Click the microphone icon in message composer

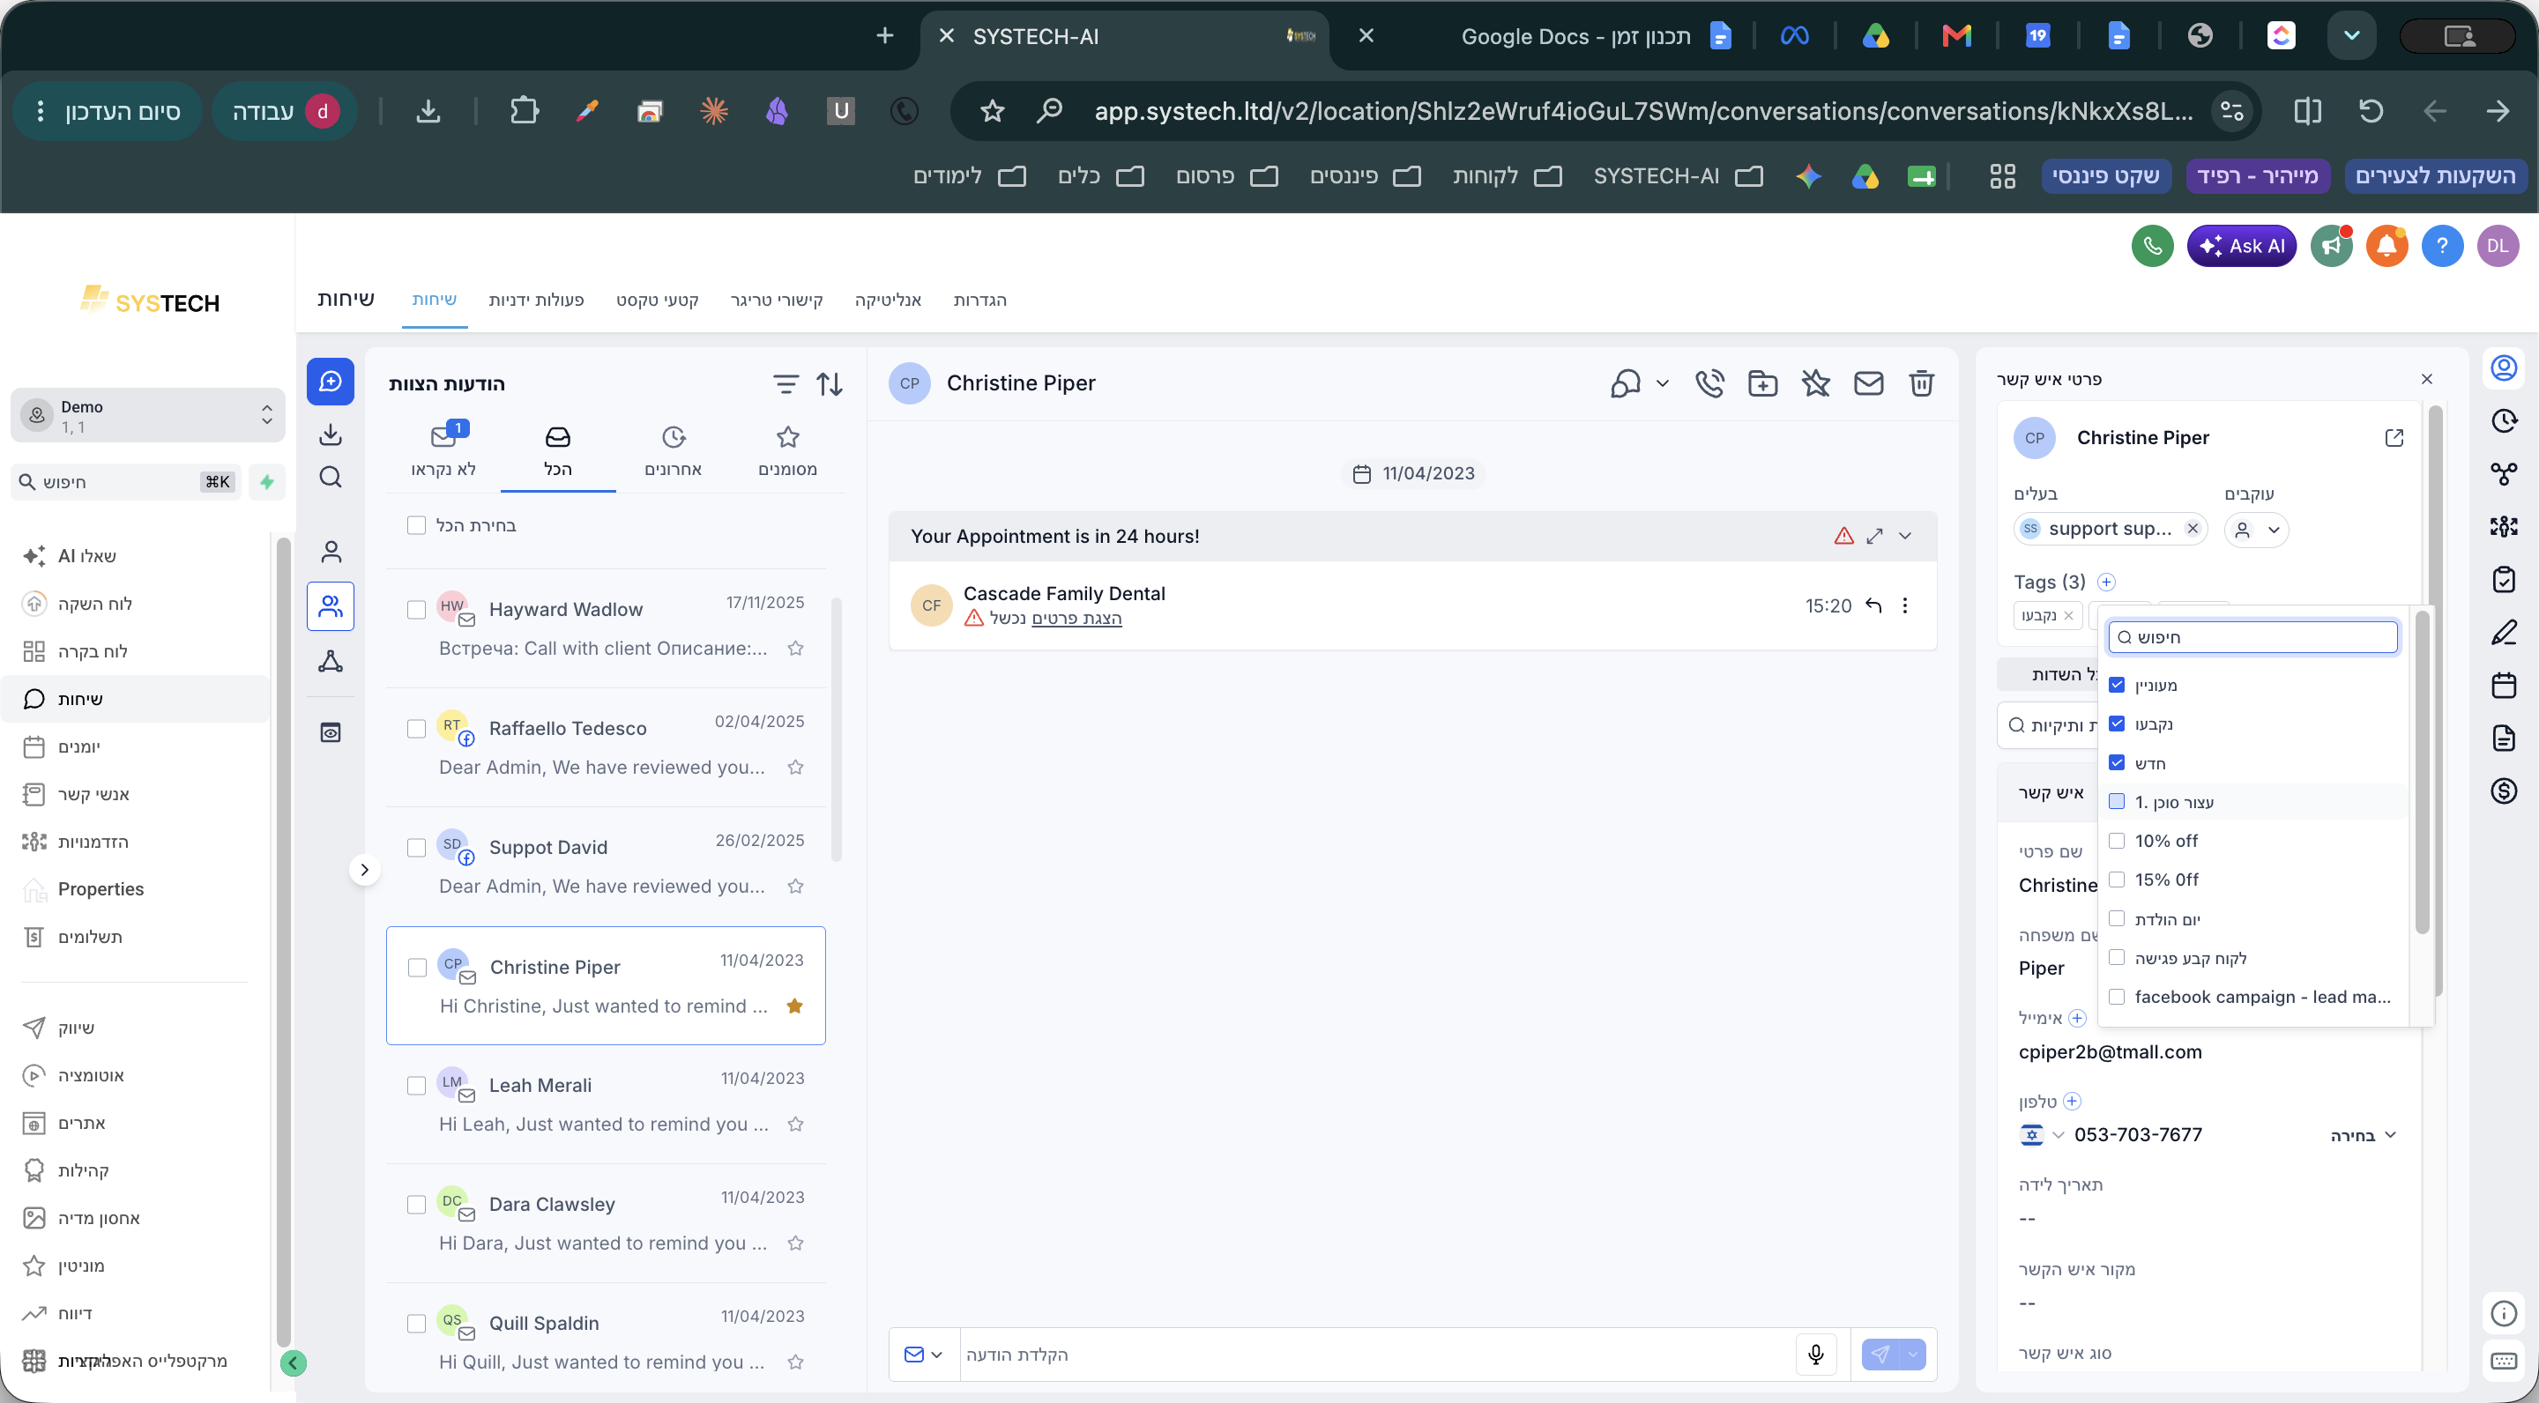click(x=1815, y=1355)
